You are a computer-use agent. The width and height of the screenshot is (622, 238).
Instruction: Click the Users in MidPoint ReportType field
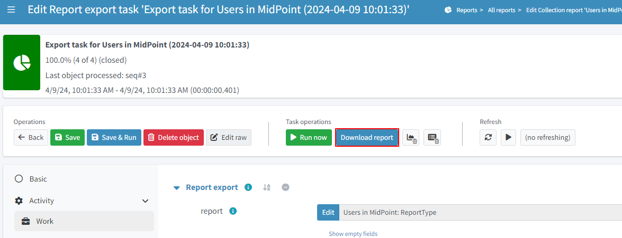point(476,212)
